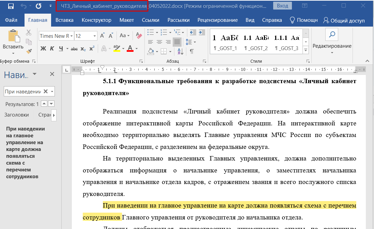Go to the Ссылки tab
374x229 pixels.
click(x=151, y=20)
